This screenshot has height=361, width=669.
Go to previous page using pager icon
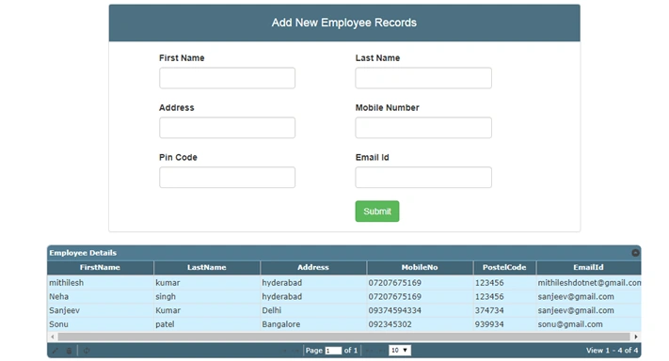pyautogui.click(x=295, y=351)
